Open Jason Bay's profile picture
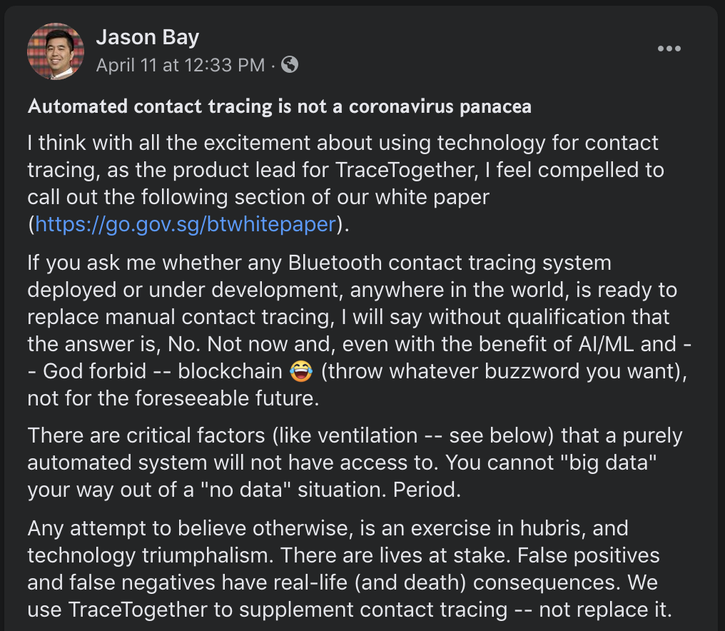 pyautogui.click(x=56, y=51)
